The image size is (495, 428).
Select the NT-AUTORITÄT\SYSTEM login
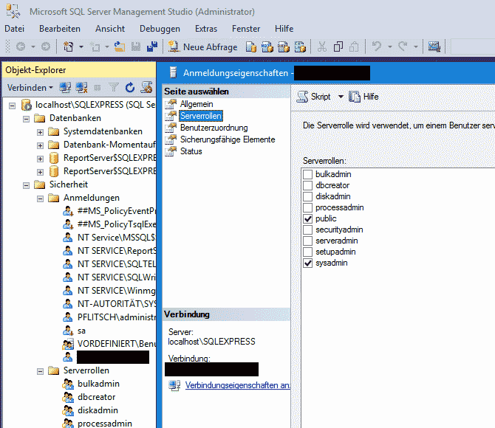pos(117,304)
